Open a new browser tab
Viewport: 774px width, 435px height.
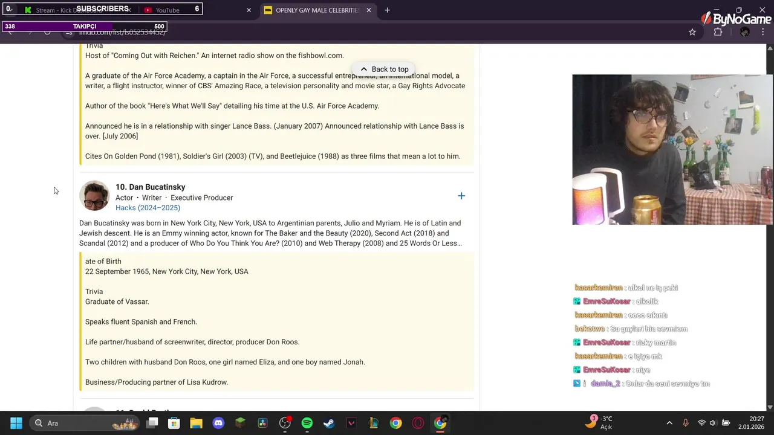point(388,10)
